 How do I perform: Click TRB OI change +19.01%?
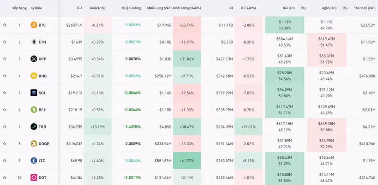[x=248, y=127]
